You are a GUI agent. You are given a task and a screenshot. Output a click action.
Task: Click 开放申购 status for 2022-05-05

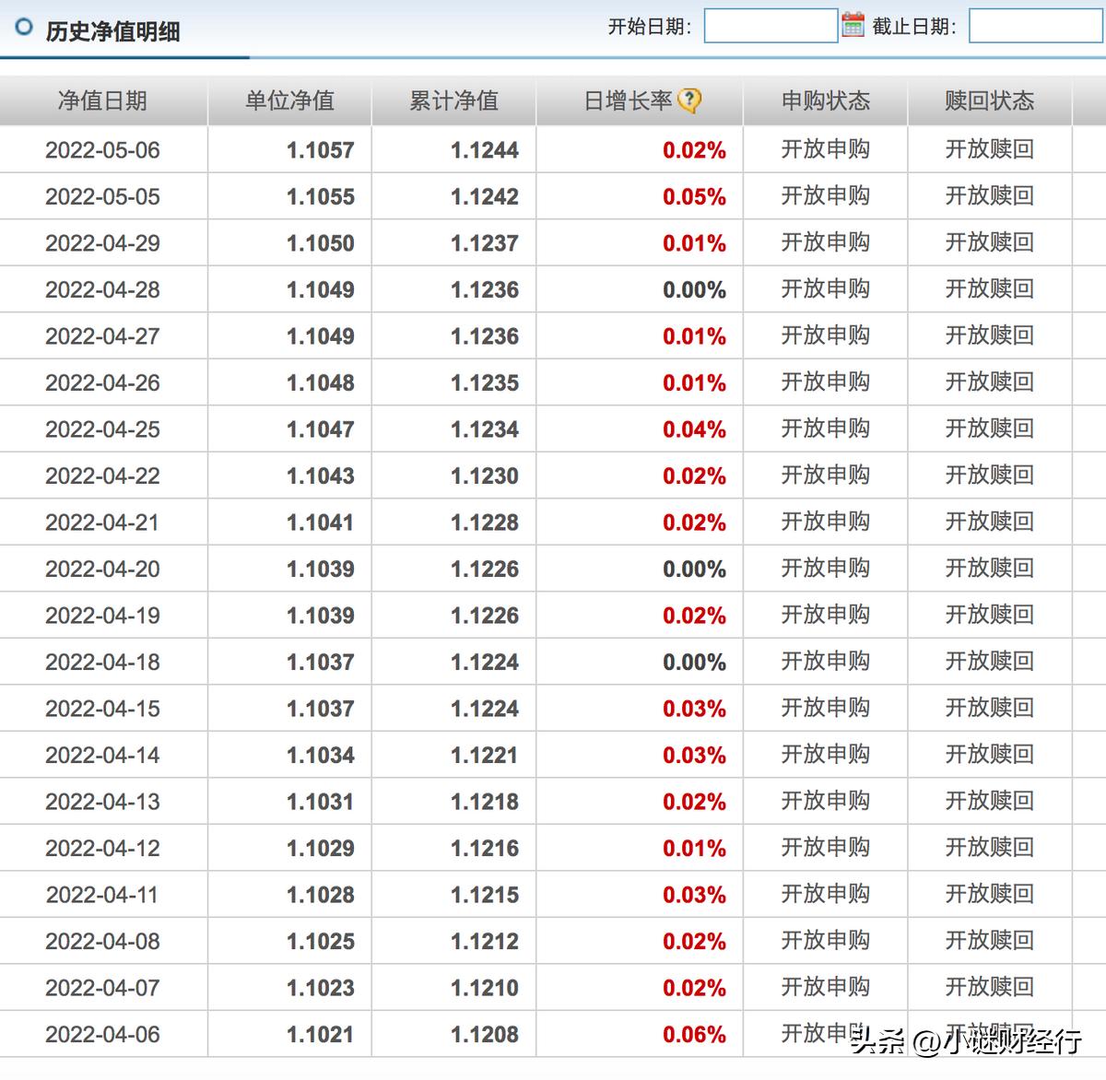[x=825, y=196]
